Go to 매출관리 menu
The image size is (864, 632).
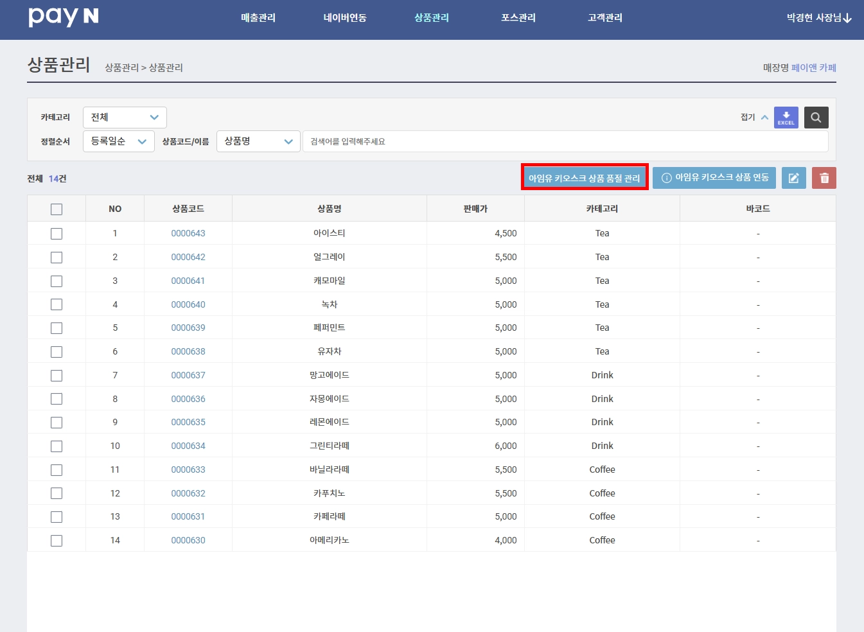click(258, 18)
